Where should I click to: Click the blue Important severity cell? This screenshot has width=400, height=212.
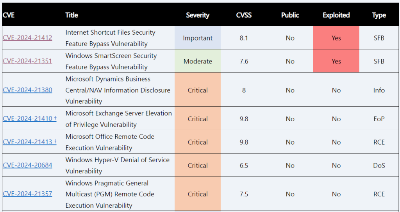click(198, 38)
